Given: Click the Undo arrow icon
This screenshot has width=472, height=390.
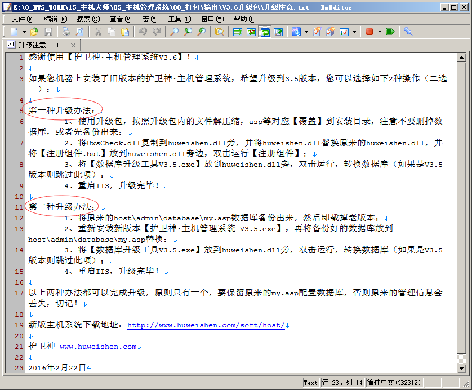Looking at the screenshot, I should (143, 32).
